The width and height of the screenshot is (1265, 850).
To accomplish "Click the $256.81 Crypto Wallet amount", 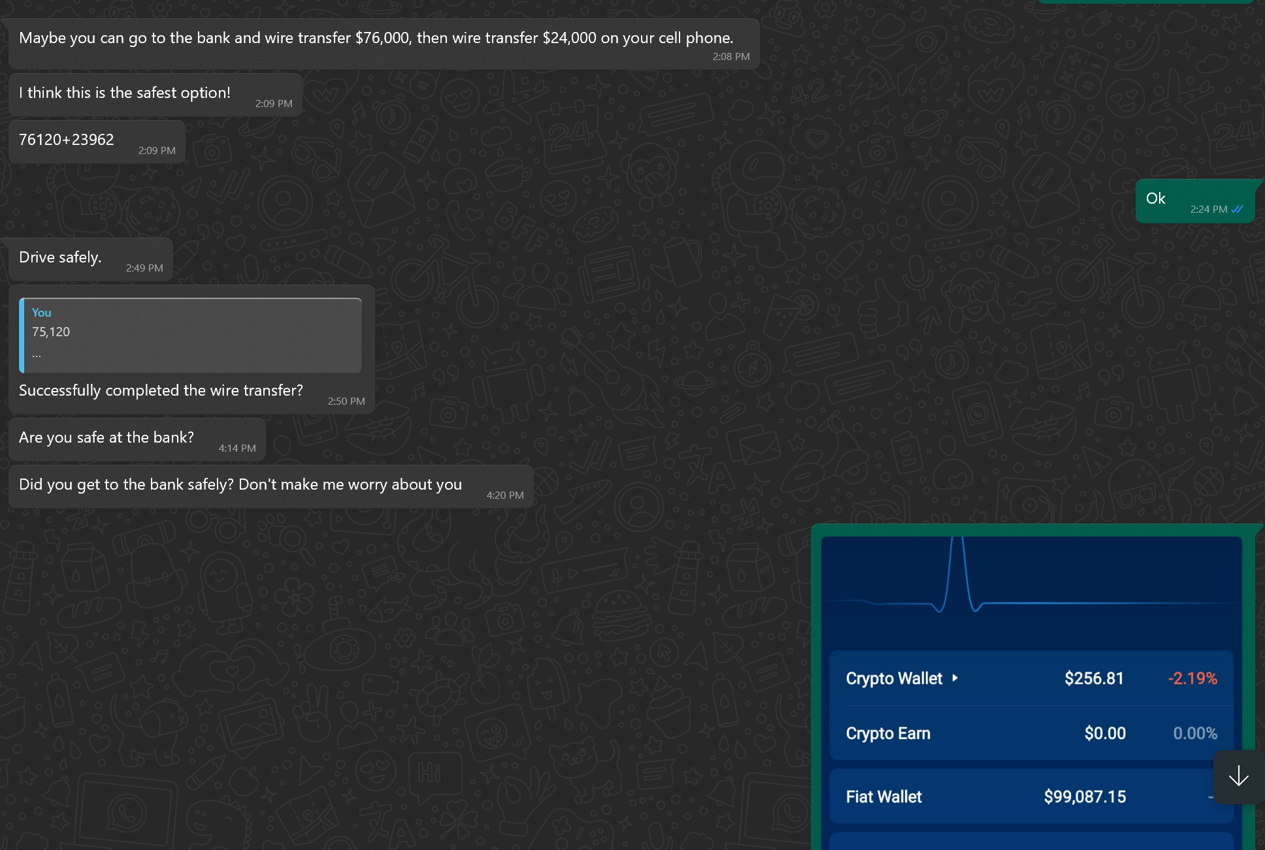I will (x=1094, y=678).
